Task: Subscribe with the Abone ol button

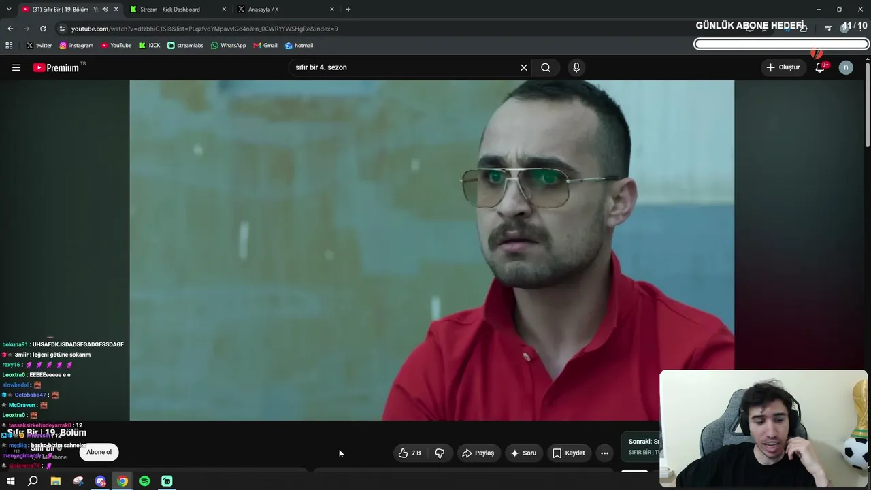Action: (99, 452)
